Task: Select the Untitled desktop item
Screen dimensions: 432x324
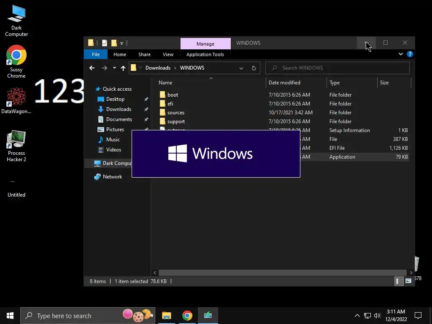Action: tap(16, 188)
